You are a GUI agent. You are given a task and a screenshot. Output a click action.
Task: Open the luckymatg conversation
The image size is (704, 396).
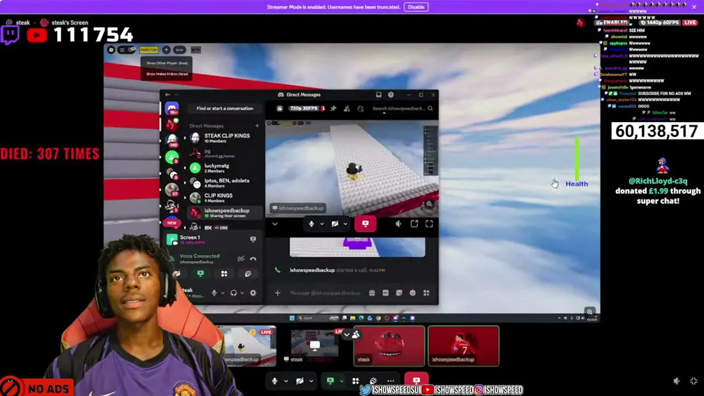(226, 168)
